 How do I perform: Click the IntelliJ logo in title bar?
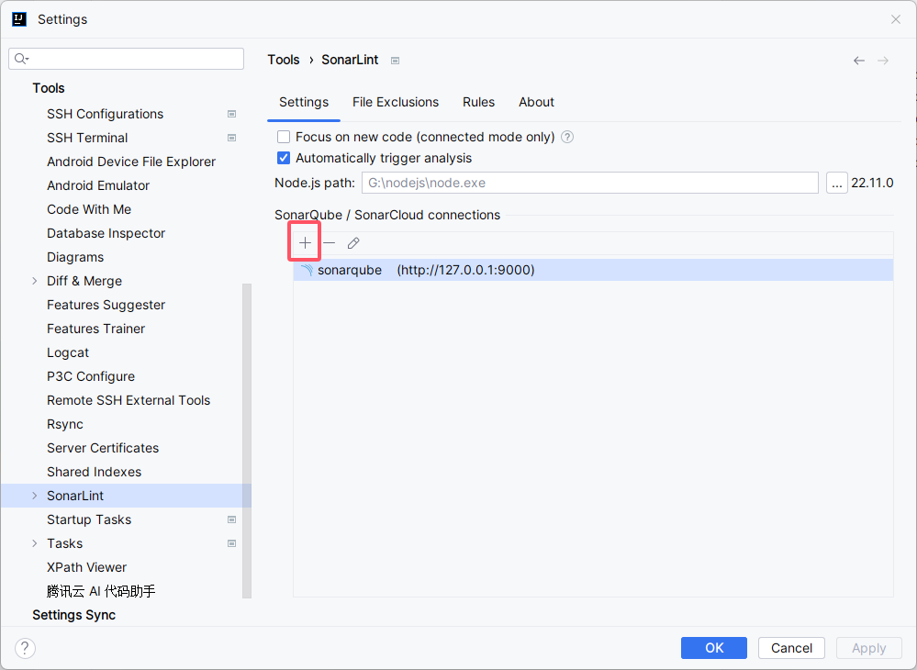pos(19,19)
